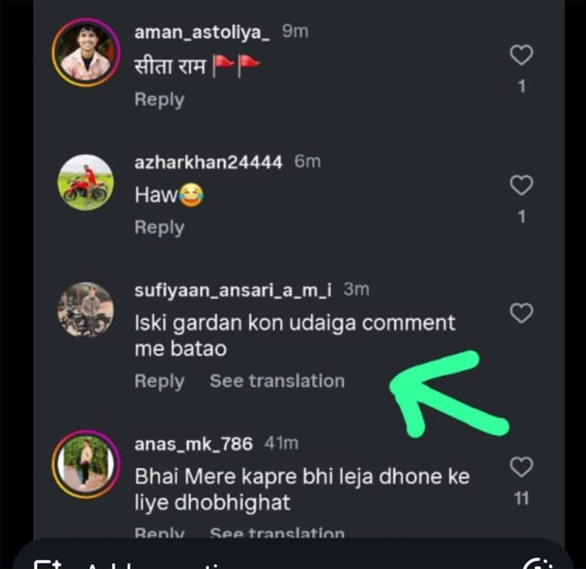The height and width of the screenshot is (569, 586).
Task: View the 11 likes on anas_mk_786's comment
Action: click(x=521, y=498)
